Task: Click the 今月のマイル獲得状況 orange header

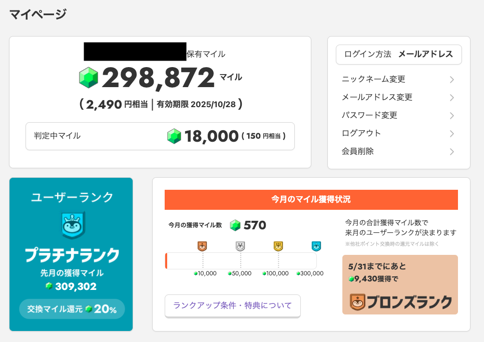Action: tap(311, 200)
